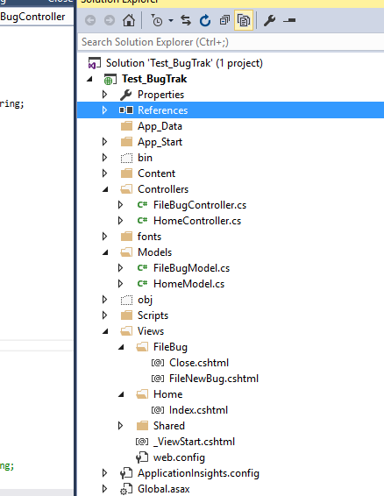Select the Content folder label
Screen dimensions: 384x496
[x=156, y=174]
